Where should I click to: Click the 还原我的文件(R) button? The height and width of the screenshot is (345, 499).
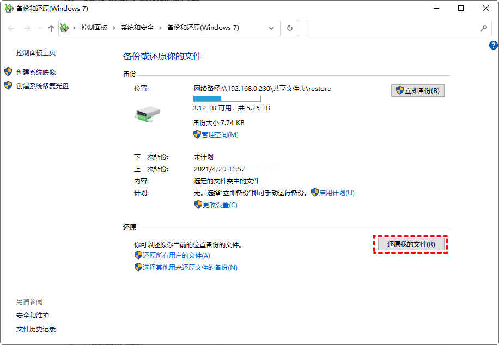(411, 245)
